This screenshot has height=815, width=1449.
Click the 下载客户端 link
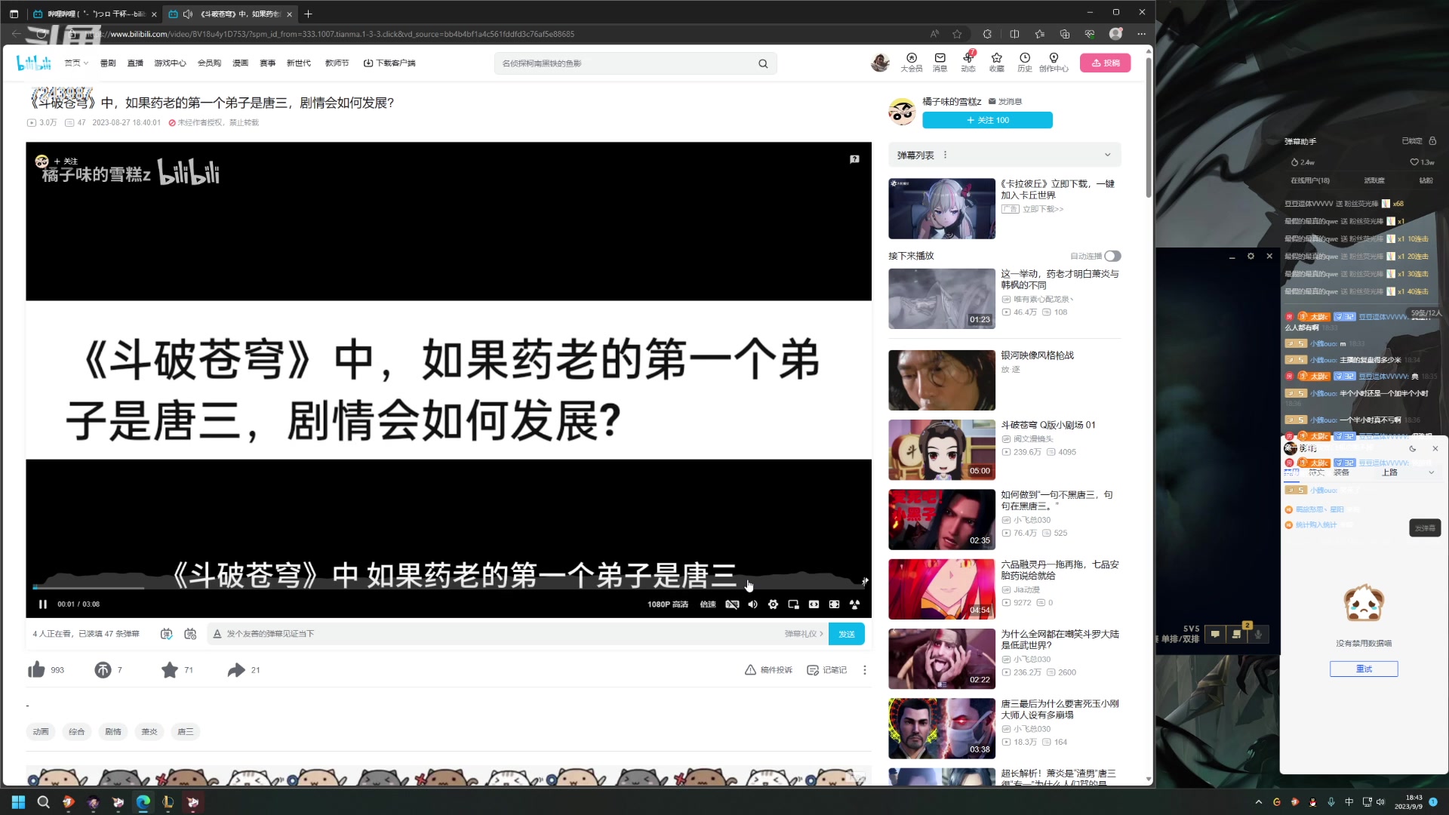click(389, 63)
